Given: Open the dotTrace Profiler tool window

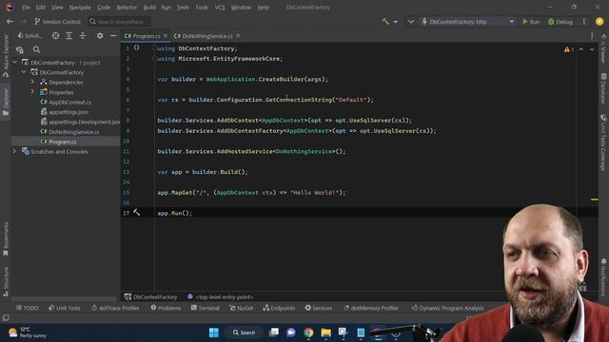Looking at the screenshot, I should (x=115, y=308).
